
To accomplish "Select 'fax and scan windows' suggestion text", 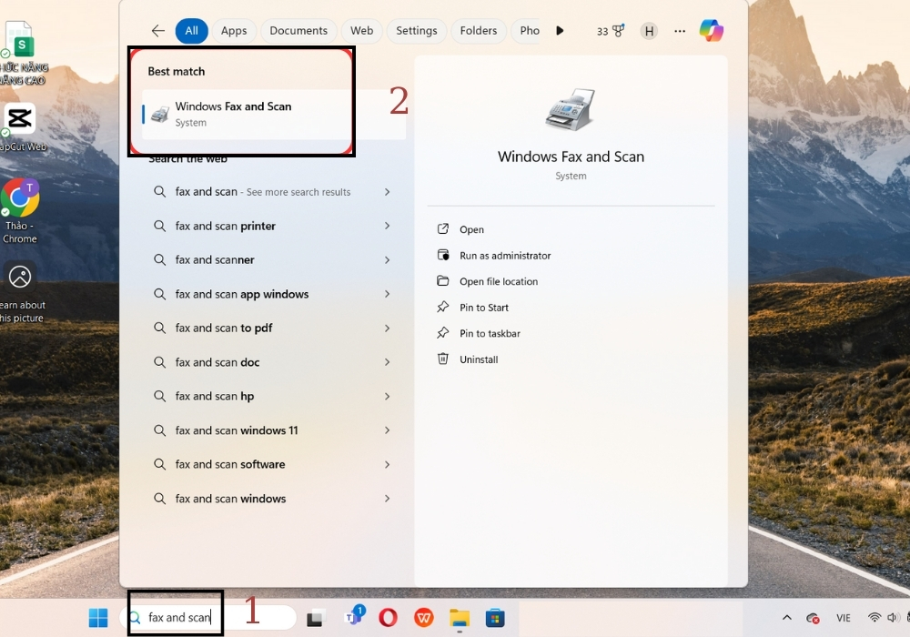I will click(230, 499).
